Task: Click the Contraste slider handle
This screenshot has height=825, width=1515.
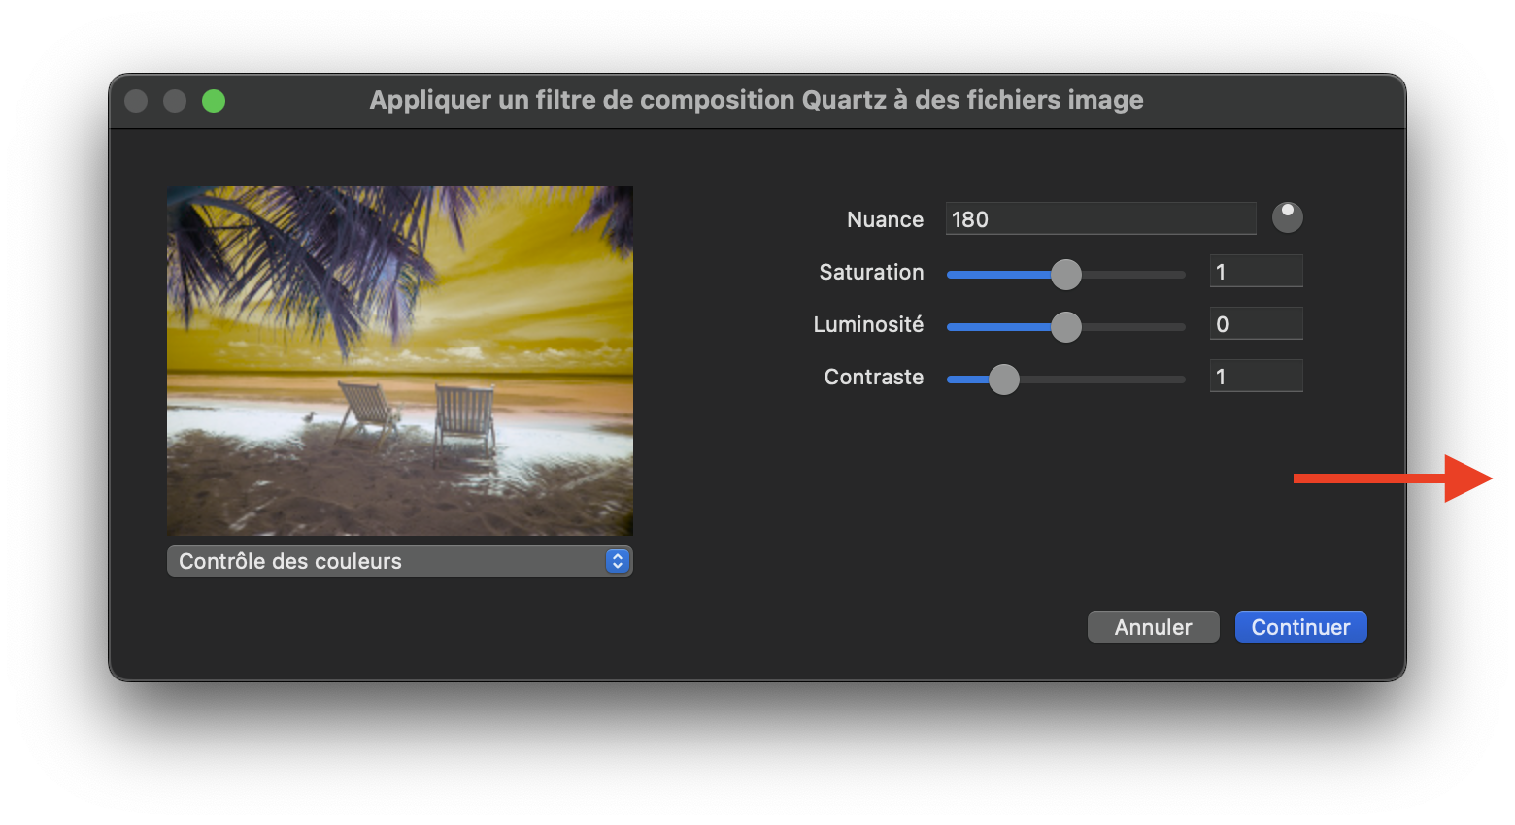Action: 1003,379
